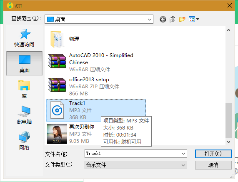Click the "9.05 MB" size text
This screenshot has width=238, height=182.
click(79, 141)
